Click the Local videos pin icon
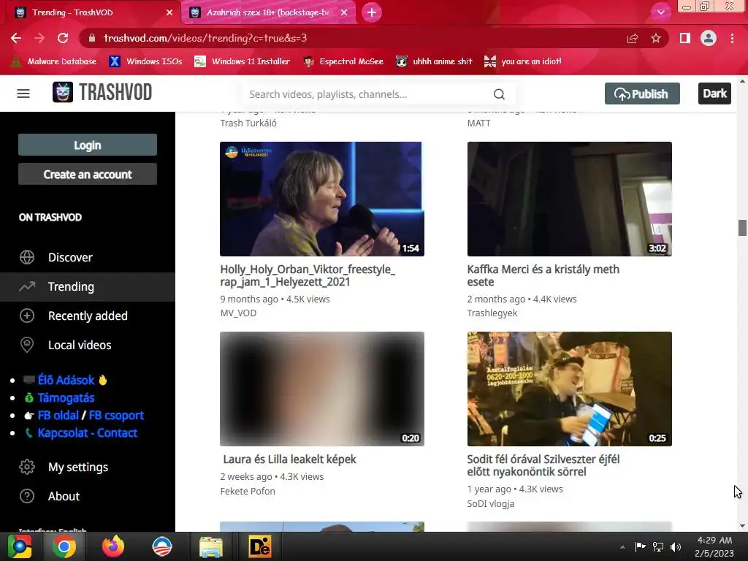 27,345
